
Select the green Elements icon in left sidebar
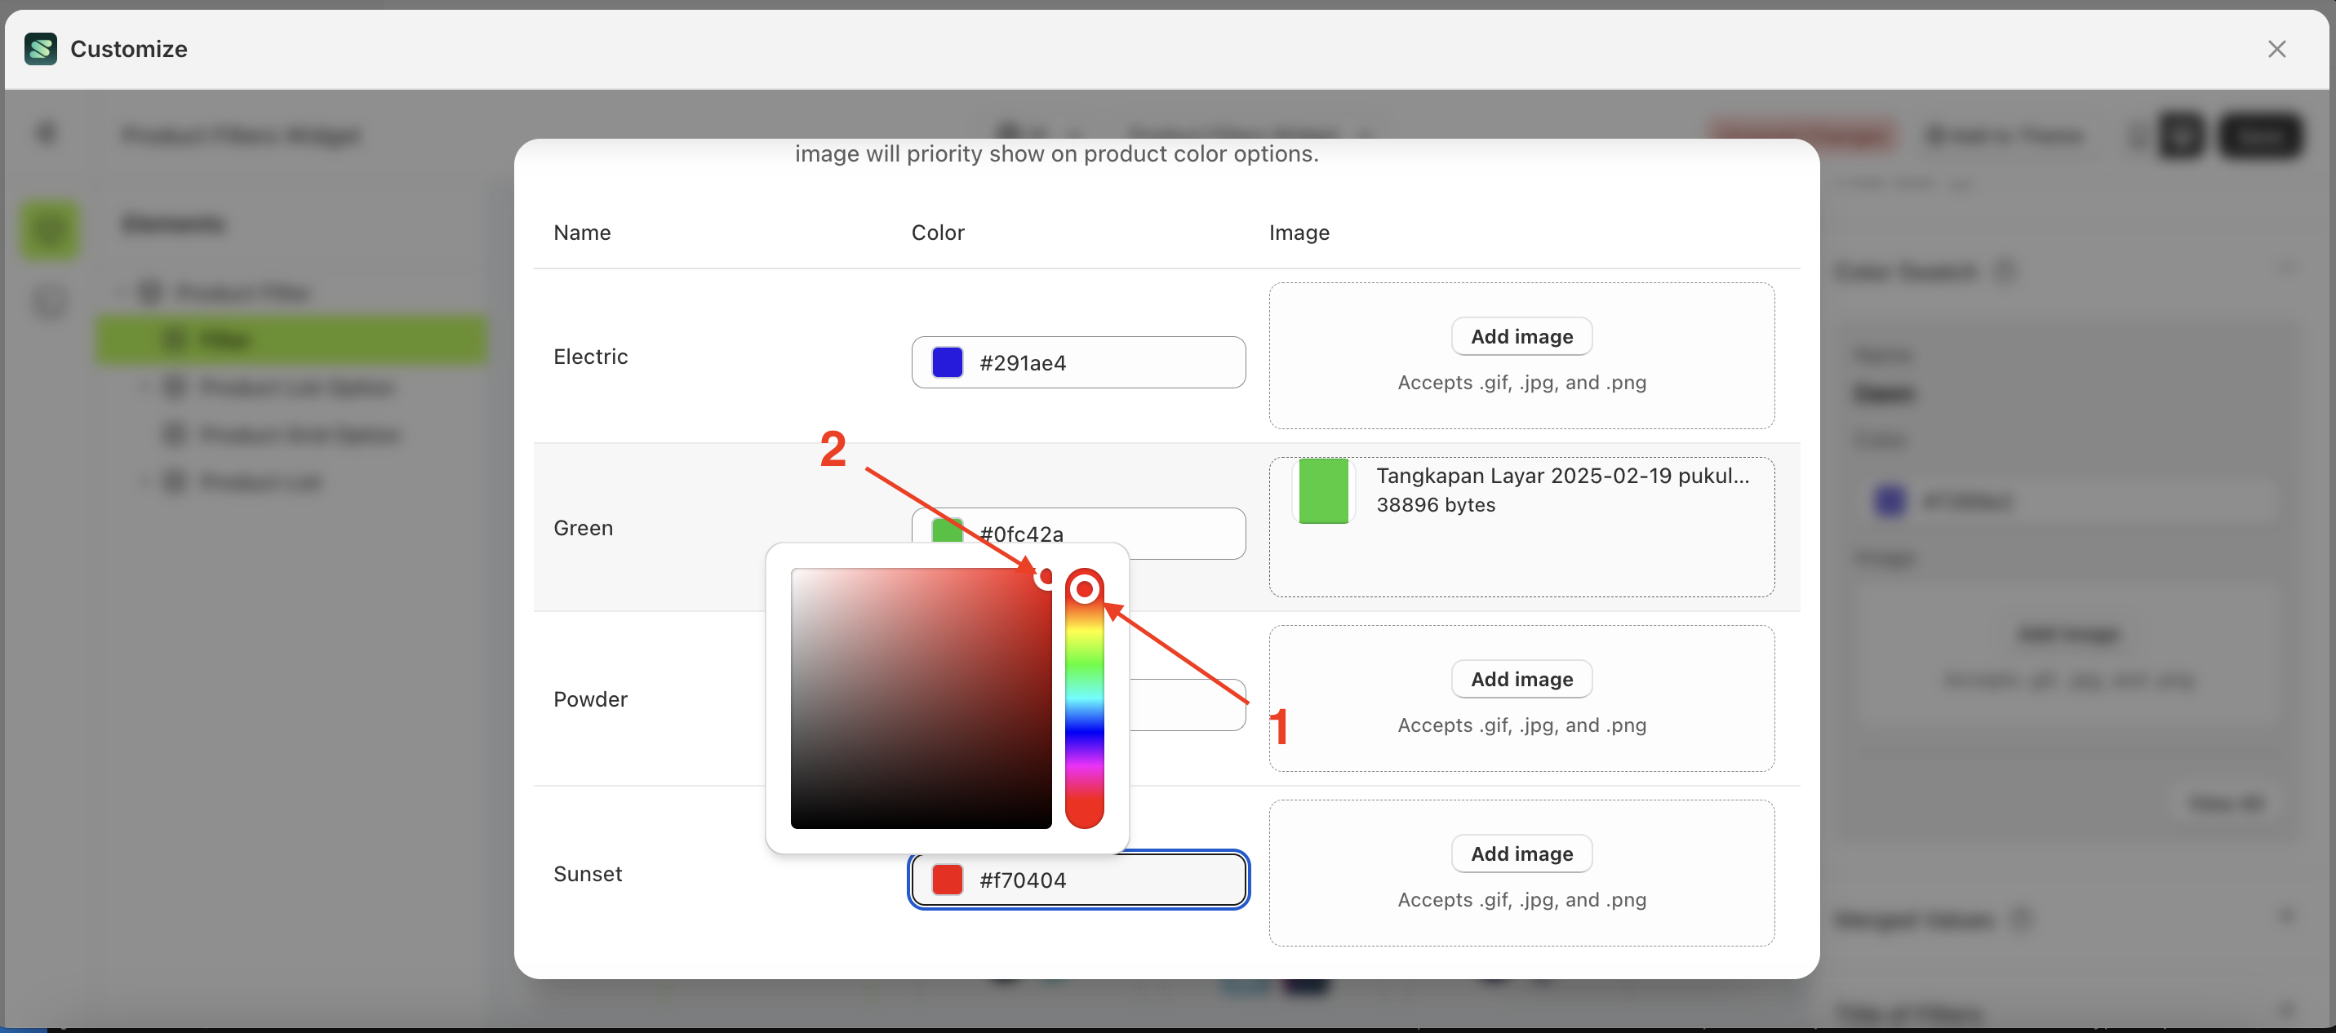[x=50, y=228]
